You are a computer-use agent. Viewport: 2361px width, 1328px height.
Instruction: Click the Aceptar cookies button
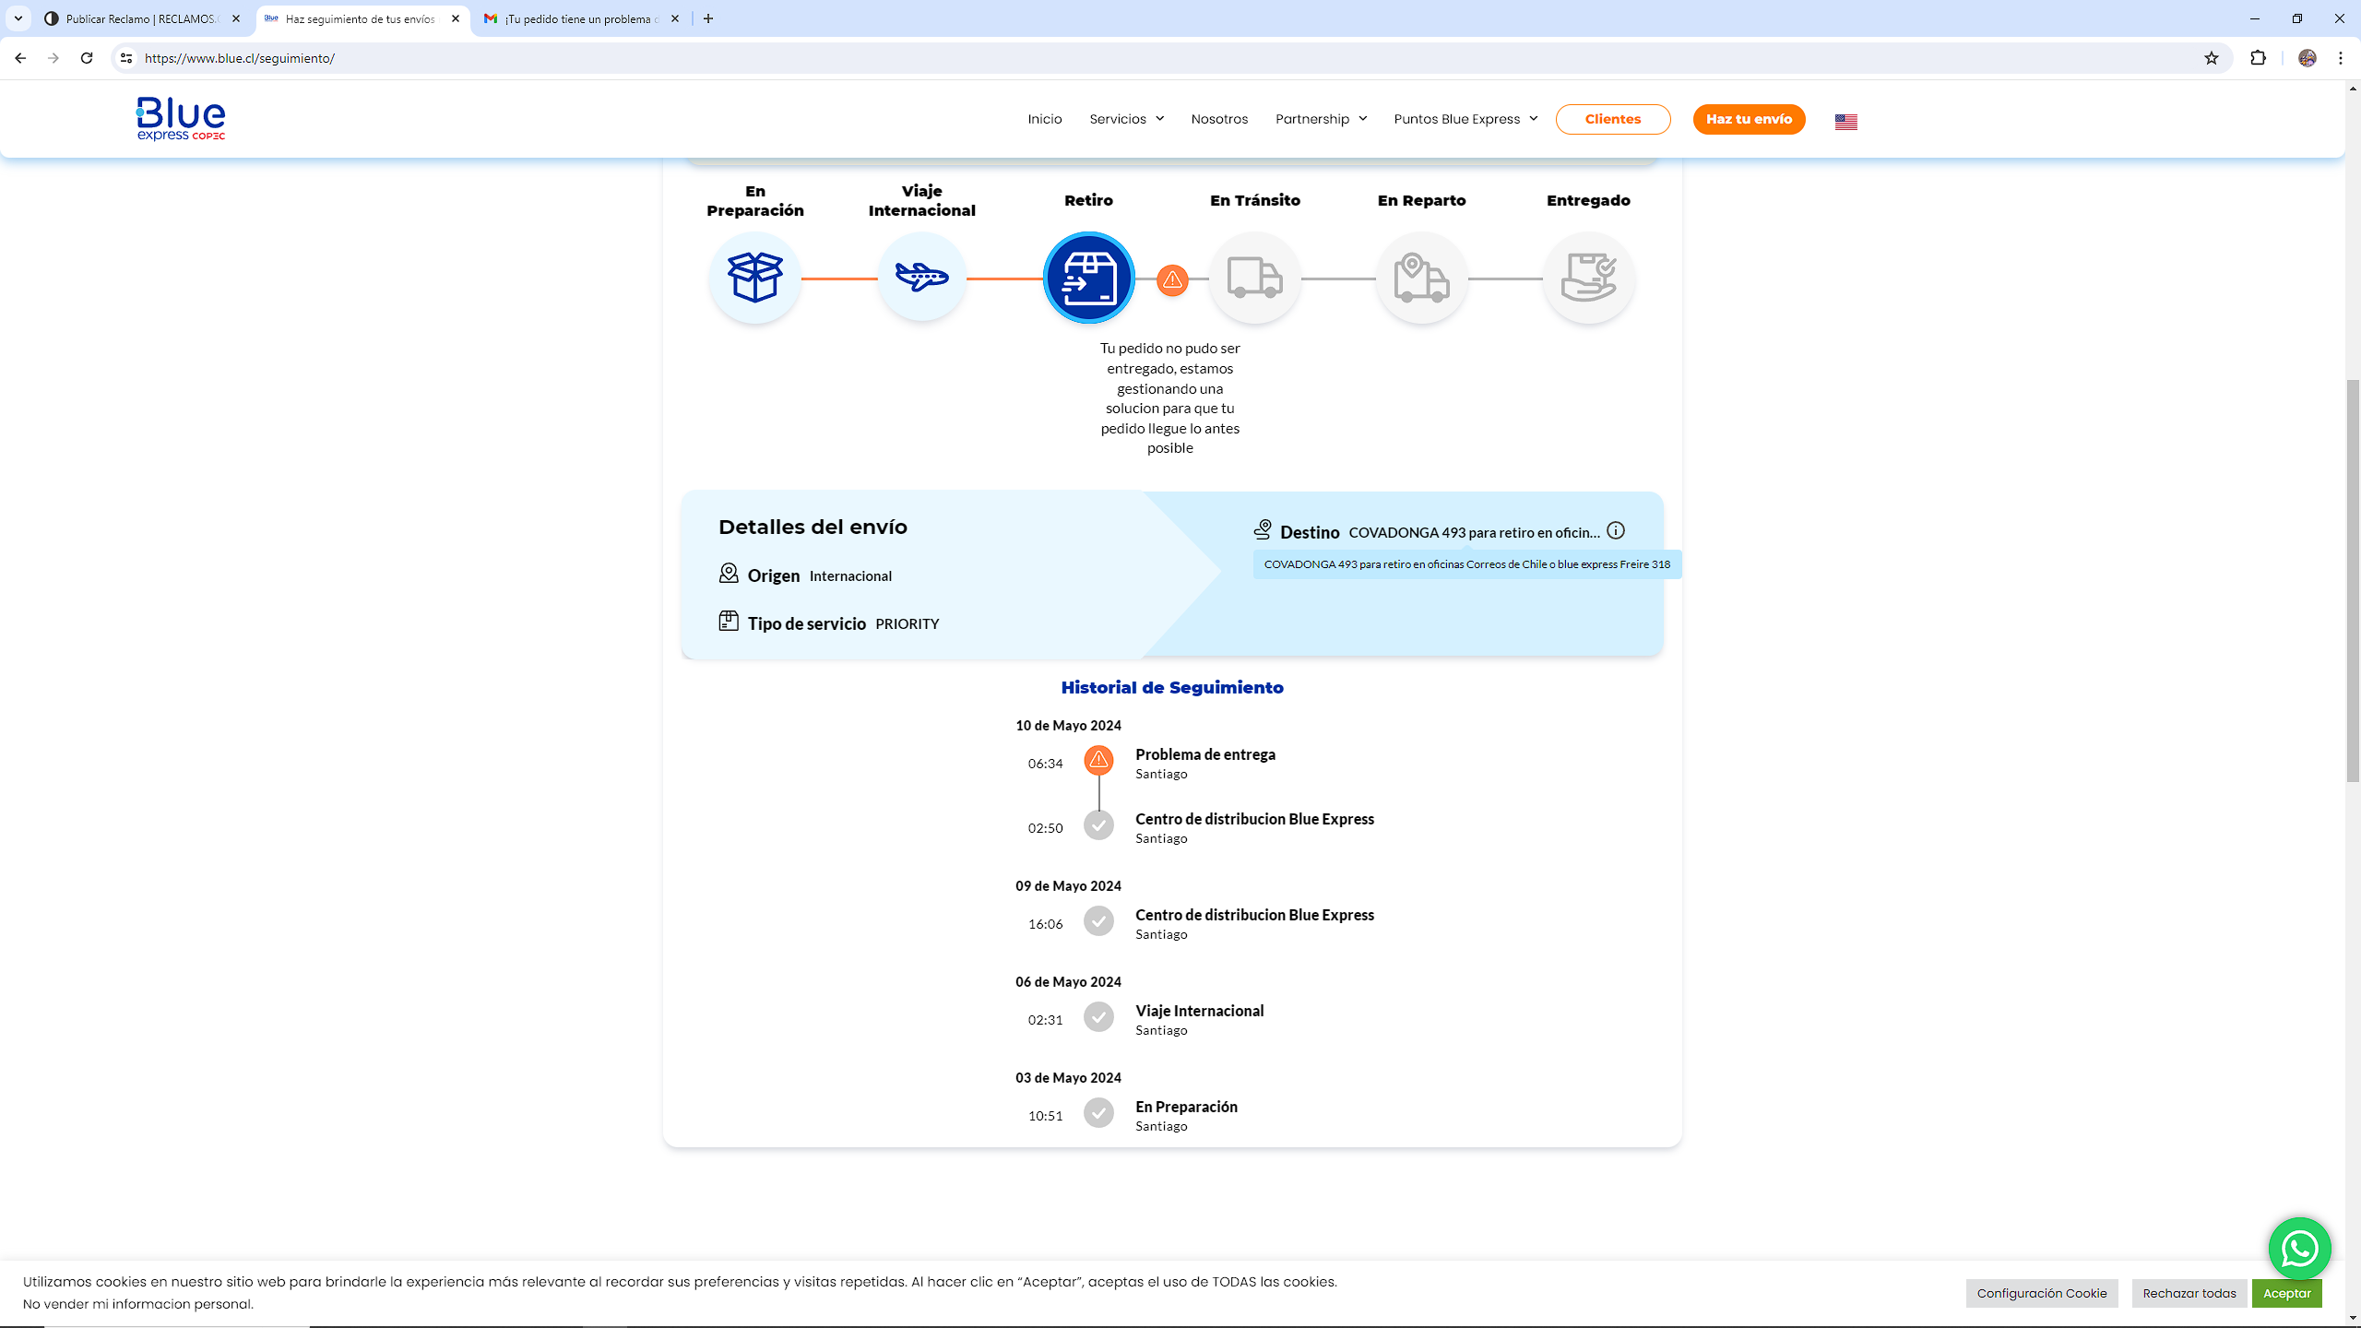2287,1293
